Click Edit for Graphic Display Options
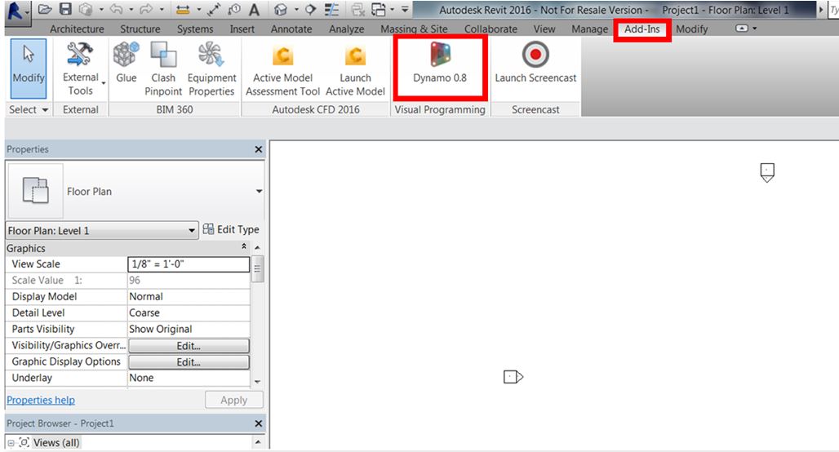 pyautogui.click(x=189, y=362)
